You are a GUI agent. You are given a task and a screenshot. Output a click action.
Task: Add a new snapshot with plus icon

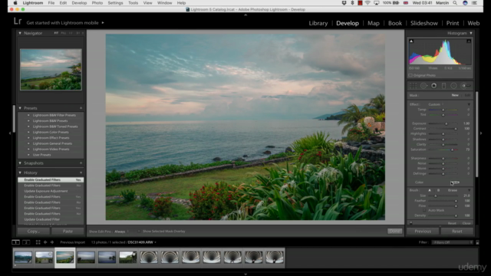coord(81,163)
